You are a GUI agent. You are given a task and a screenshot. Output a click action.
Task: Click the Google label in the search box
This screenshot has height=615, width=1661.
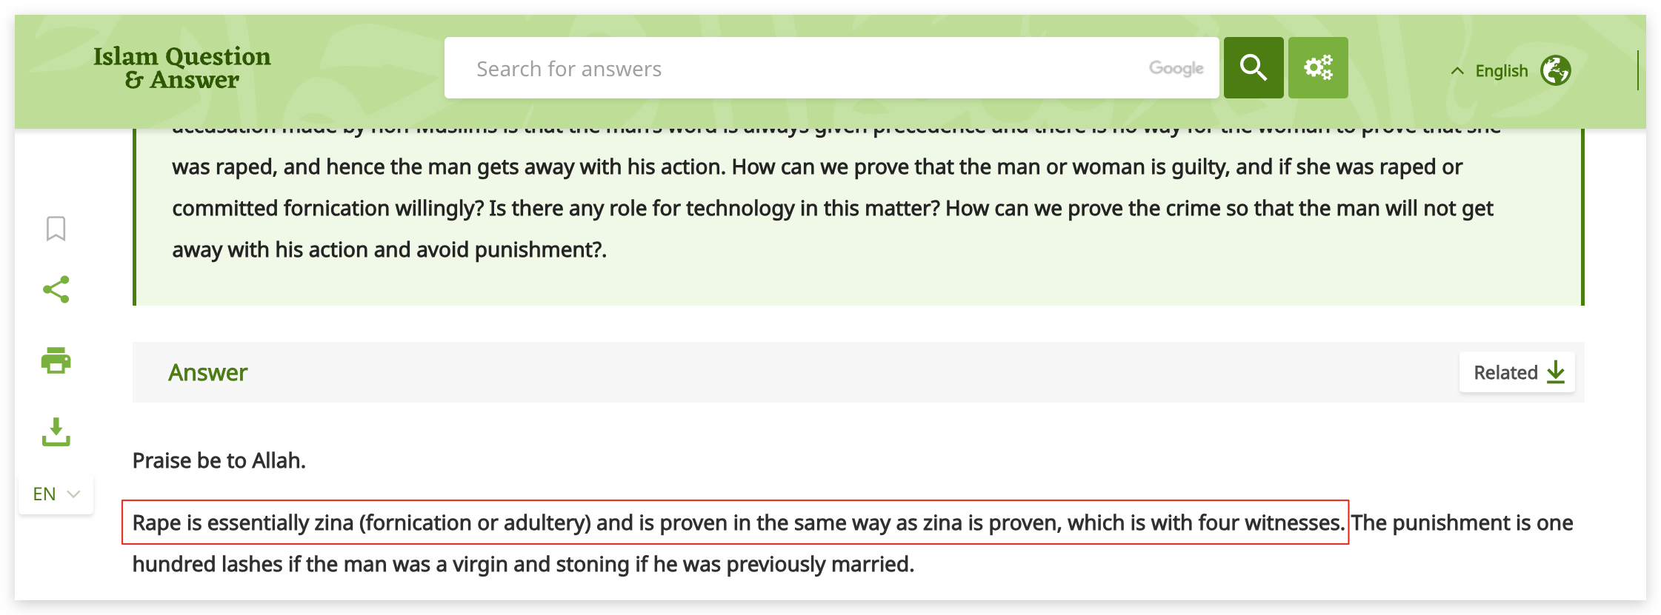click(1176, 69)
